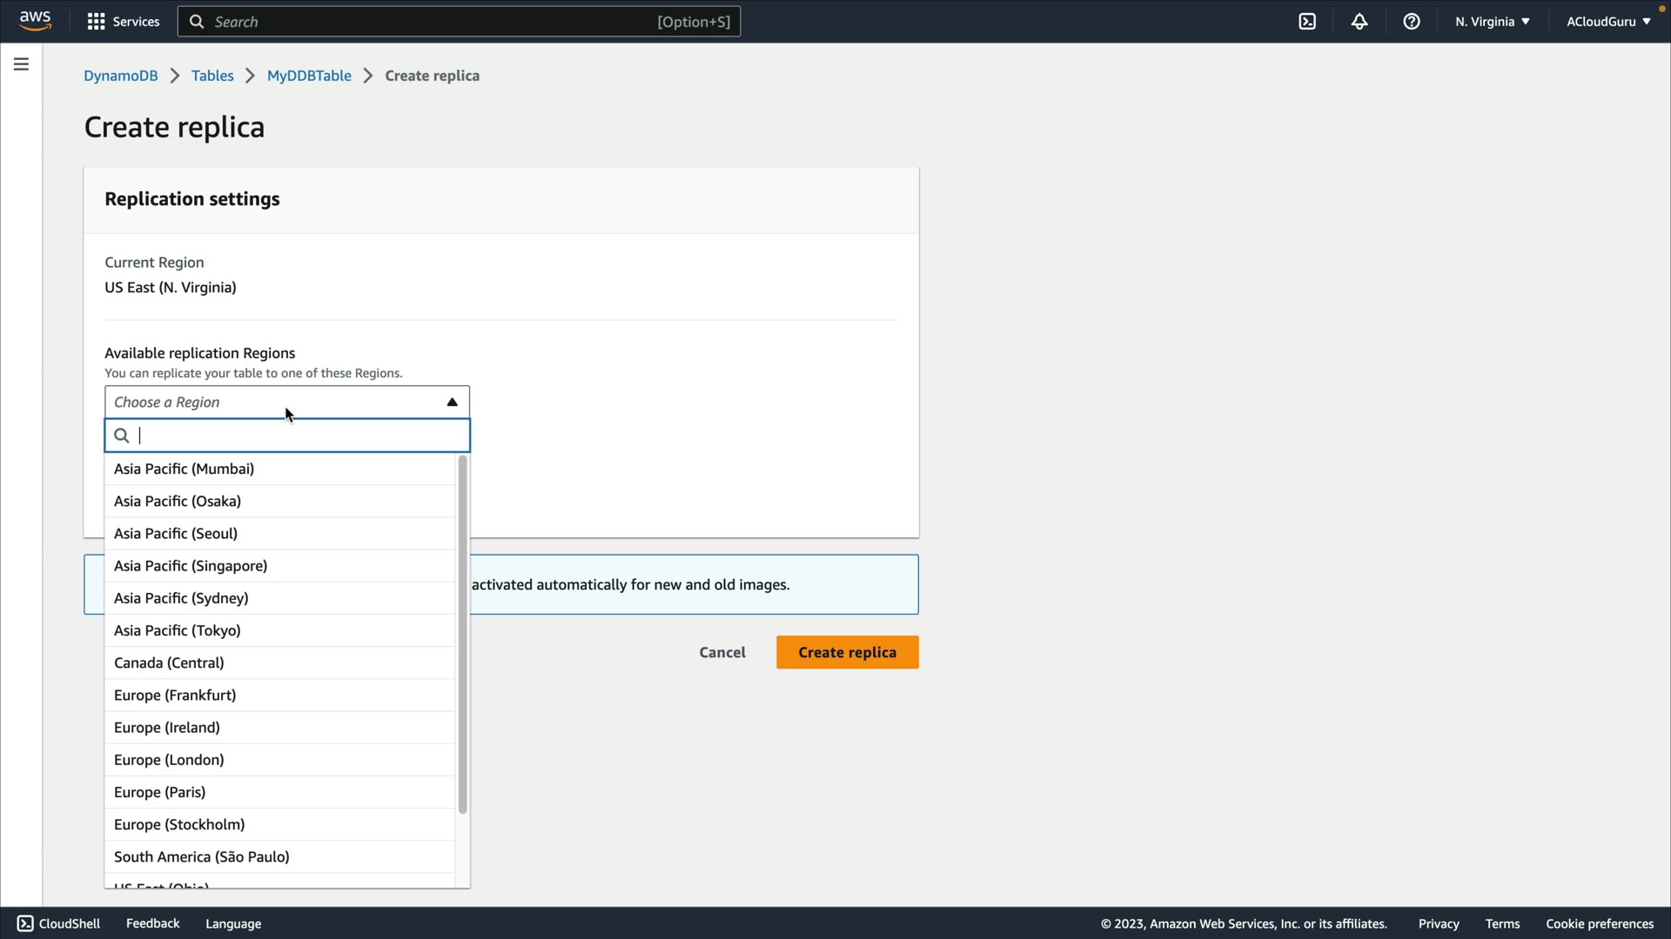The height and width of the screenshot is (939, 1671).
Task: Open the help question mark icon
Action: point(1412,22)
